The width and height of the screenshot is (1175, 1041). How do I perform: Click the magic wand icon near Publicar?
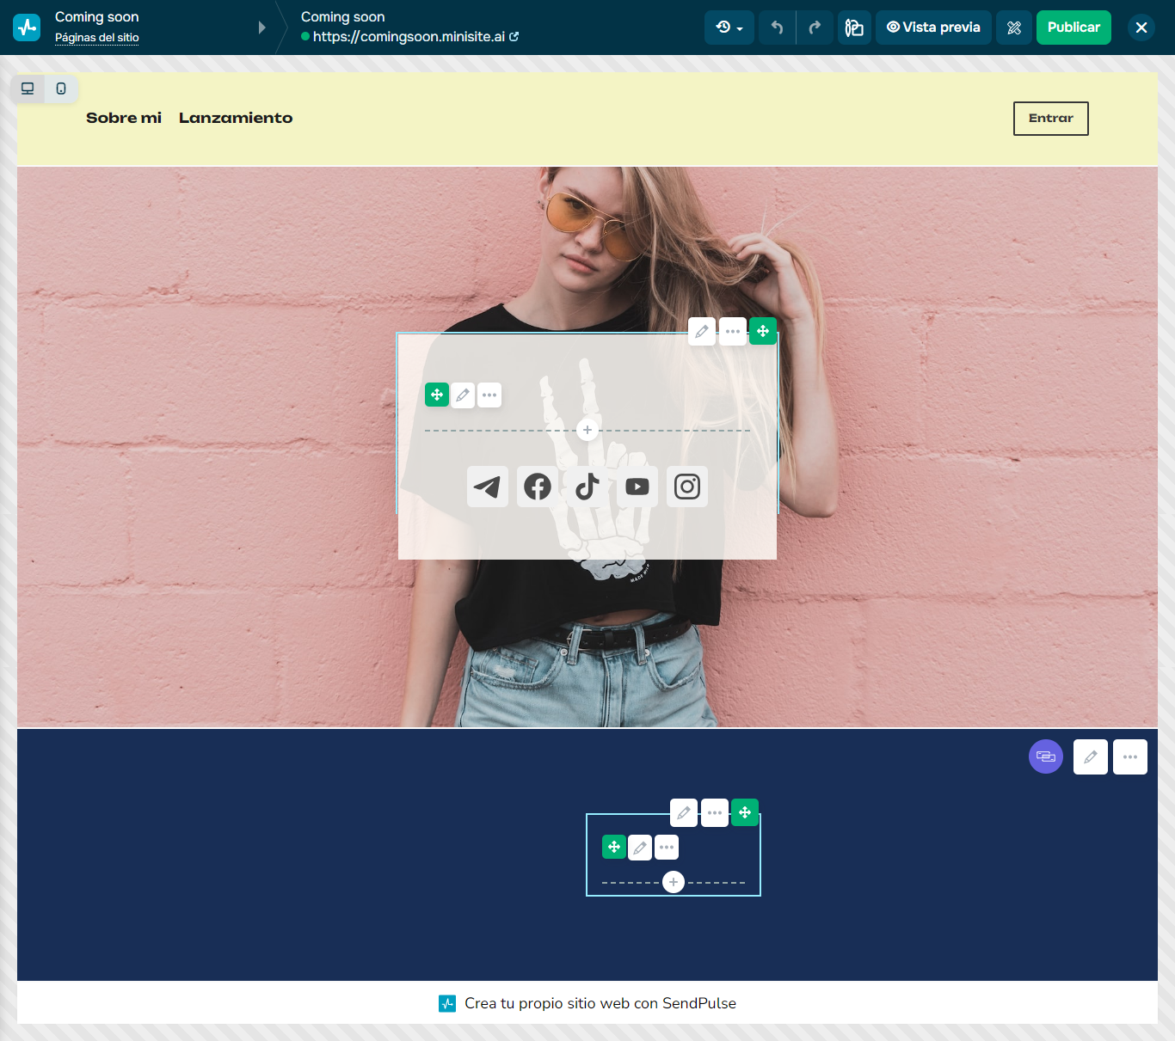[x=1013, y=27]
